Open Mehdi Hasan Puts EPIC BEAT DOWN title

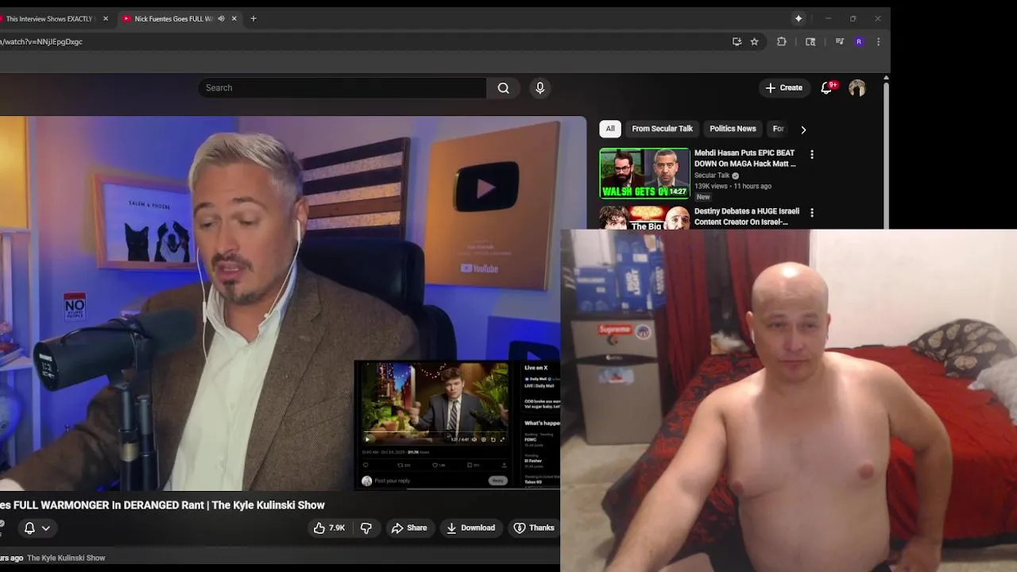coord(745,158)
